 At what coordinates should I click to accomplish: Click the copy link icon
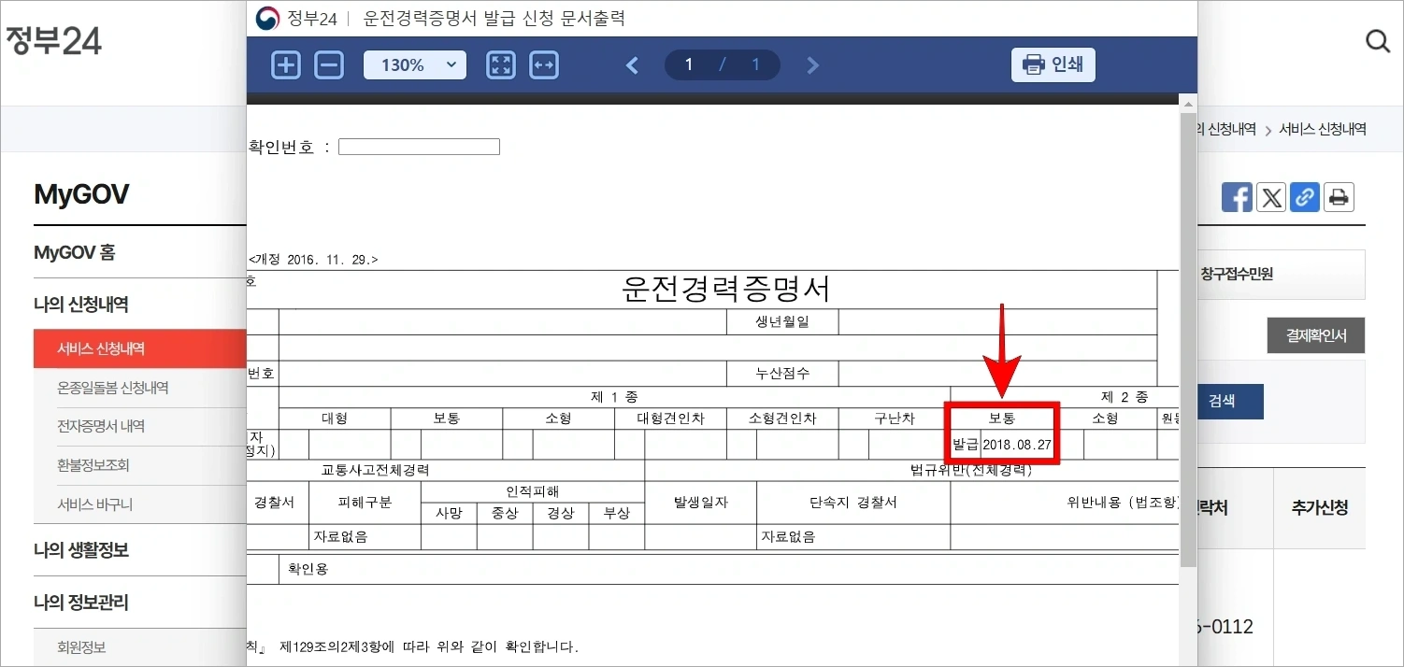1305,197
